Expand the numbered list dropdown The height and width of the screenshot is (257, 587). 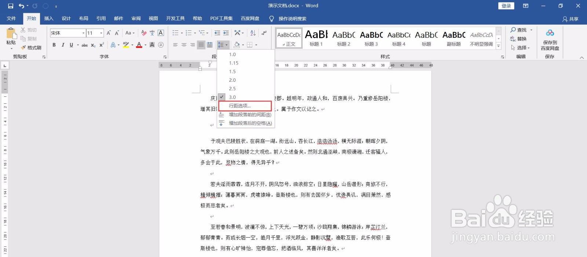pyautogui.click(x=196, y=33)
